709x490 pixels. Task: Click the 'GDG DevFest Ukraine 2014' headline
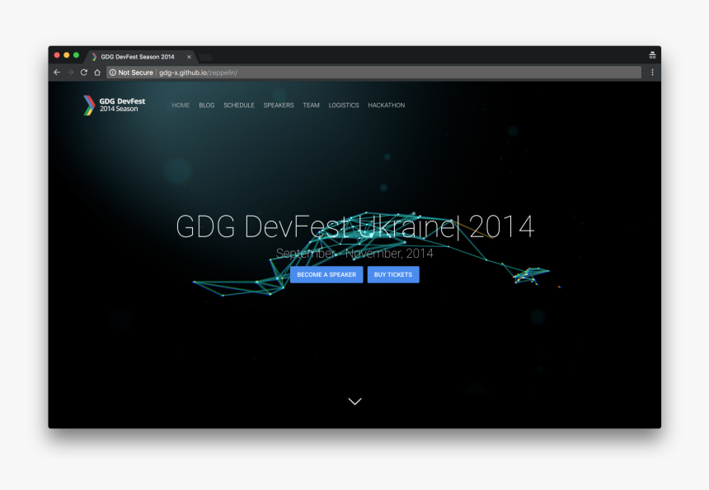pos(355,226)
